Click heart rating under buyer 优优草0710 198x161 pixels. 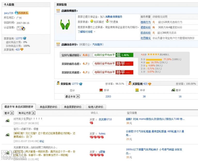pos(91,123)
